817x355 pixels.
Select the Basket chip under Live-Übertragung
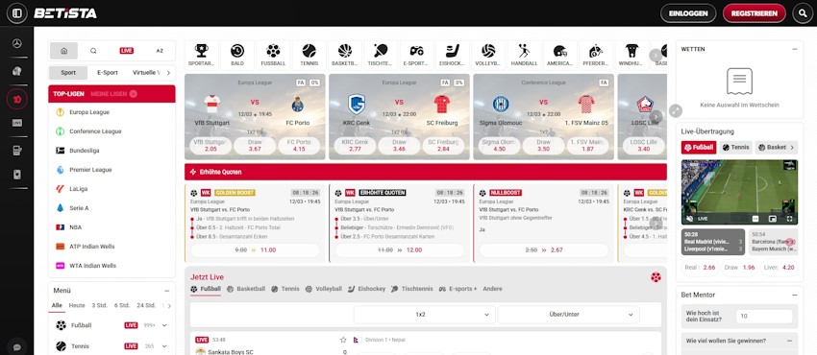coord(772,147)
